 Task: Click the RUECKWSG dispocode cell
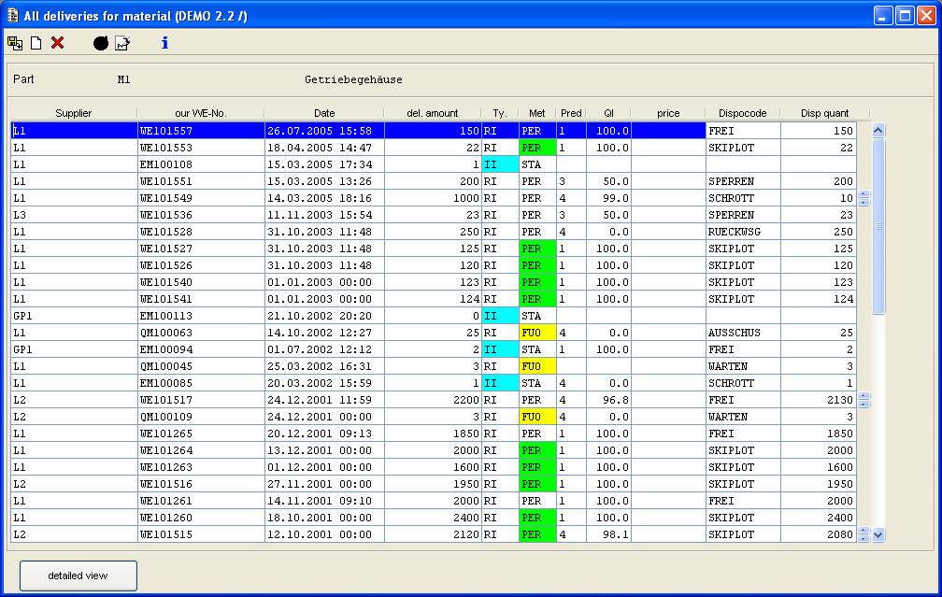point(743,232)
